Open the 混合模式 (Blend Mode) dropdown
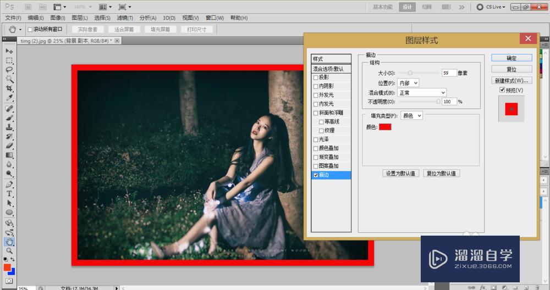 421,93
